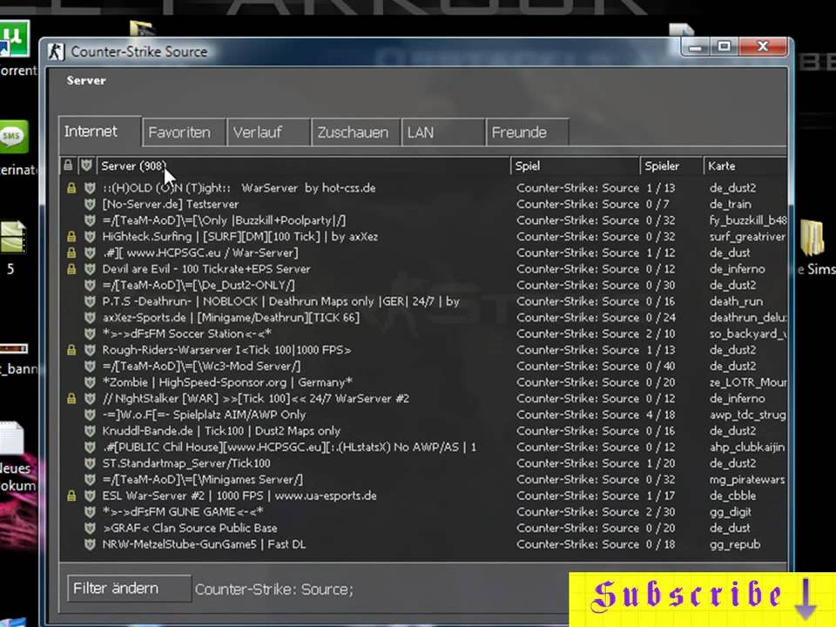
Task: Click shield icon of W.o.F Spielplatz AIM/AWP row
Action: click(x=90, y=415)
